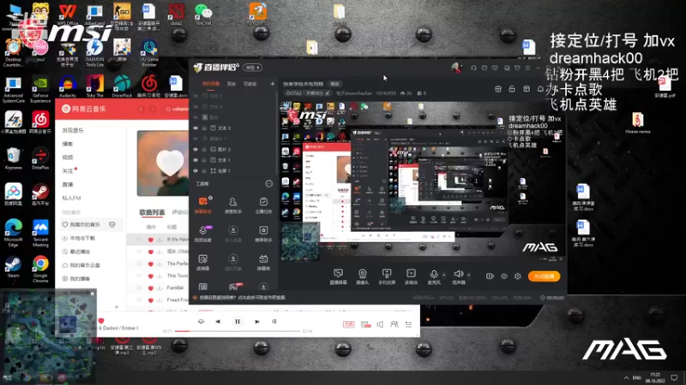Open 发现音乐 in music sidebar

[73, 131]
